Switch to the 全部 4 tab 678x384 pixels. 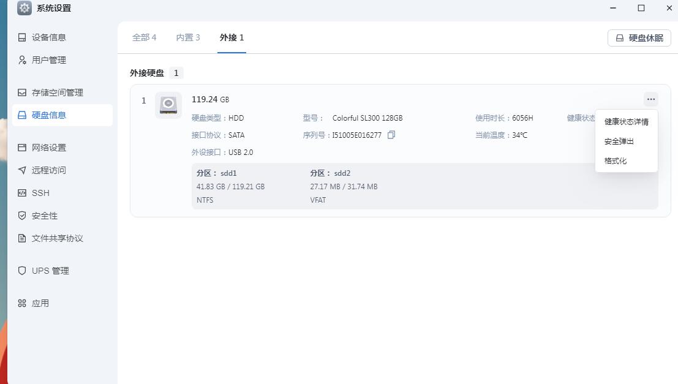(144, 37)
